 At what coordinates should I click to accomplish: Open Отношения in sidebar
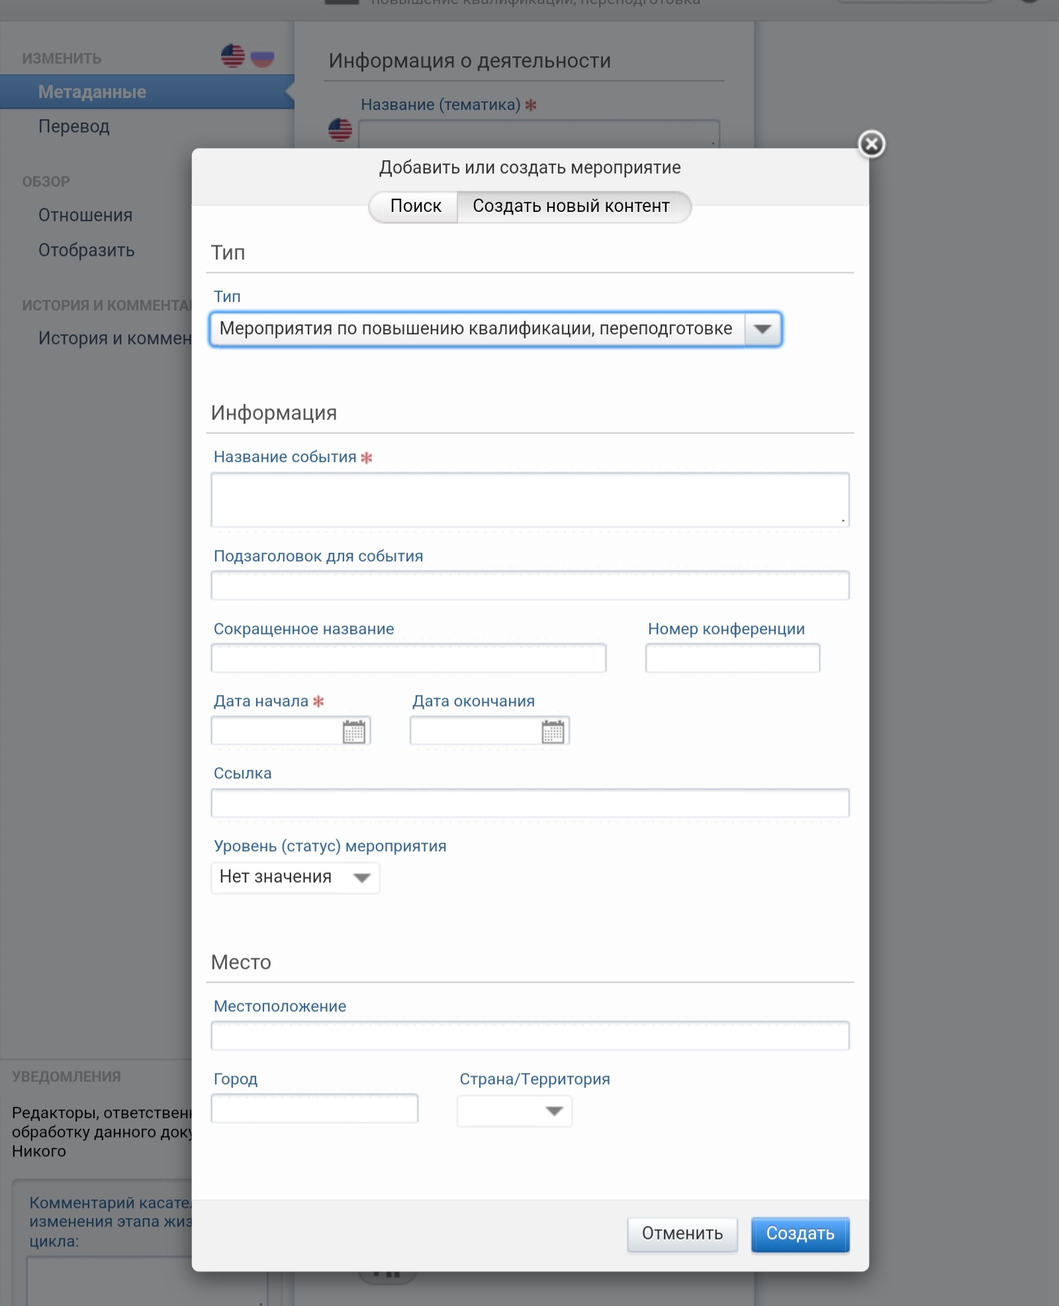click(x=85, y=215)
